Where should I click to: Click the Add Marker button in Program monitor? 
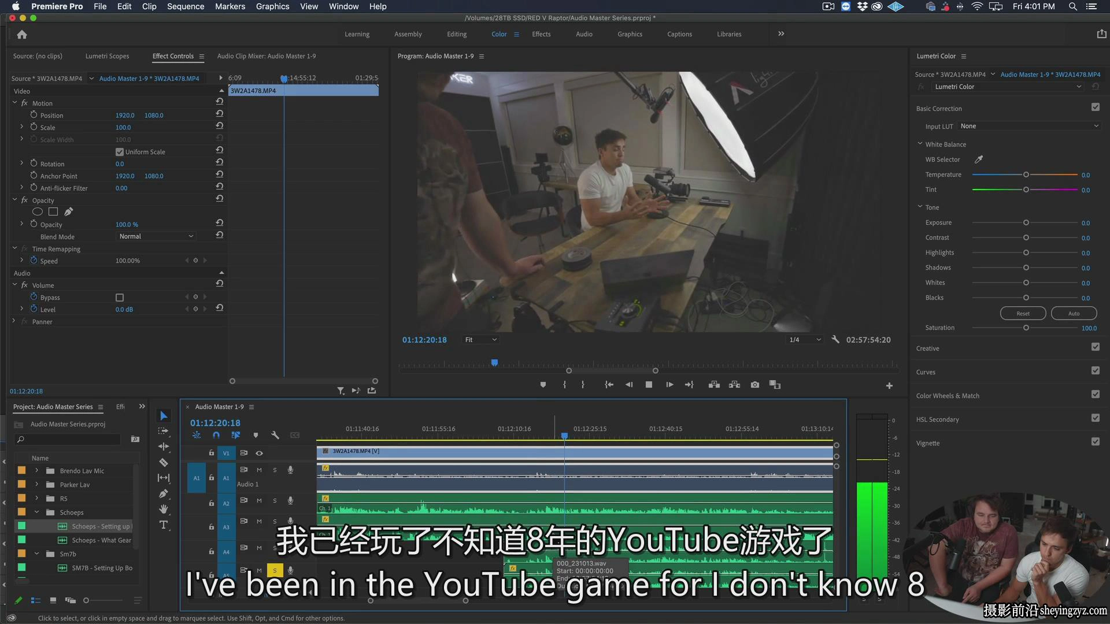tap(543, 385)
